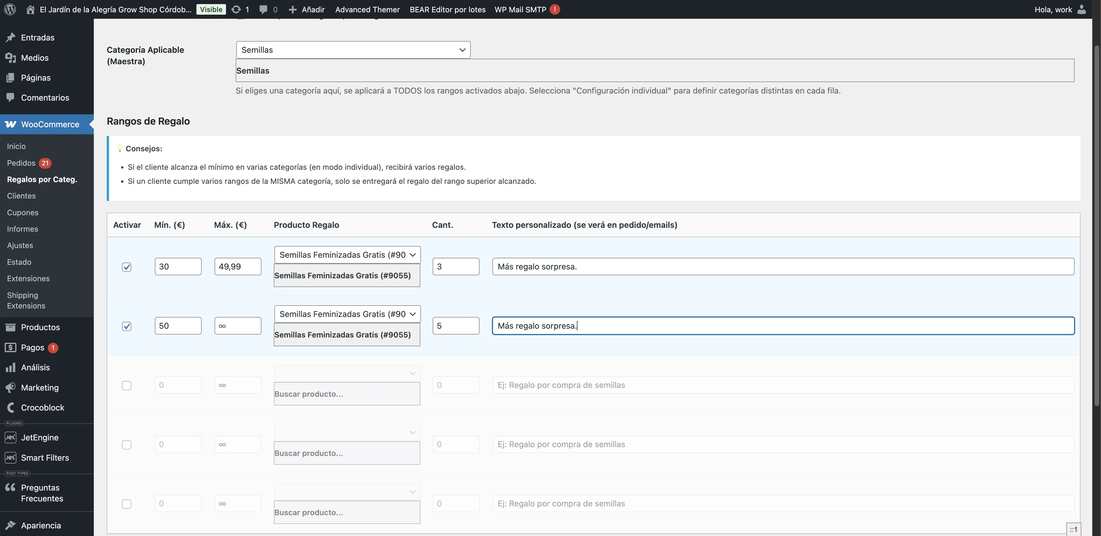Click the Crocoblock sidebar icon
Viewport: 1101px width, 536px height.
(11, 407)
